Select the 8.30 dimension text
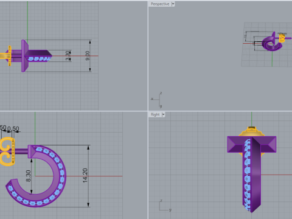The height and width of the screenshot is (219, 292). click(29, 176)
